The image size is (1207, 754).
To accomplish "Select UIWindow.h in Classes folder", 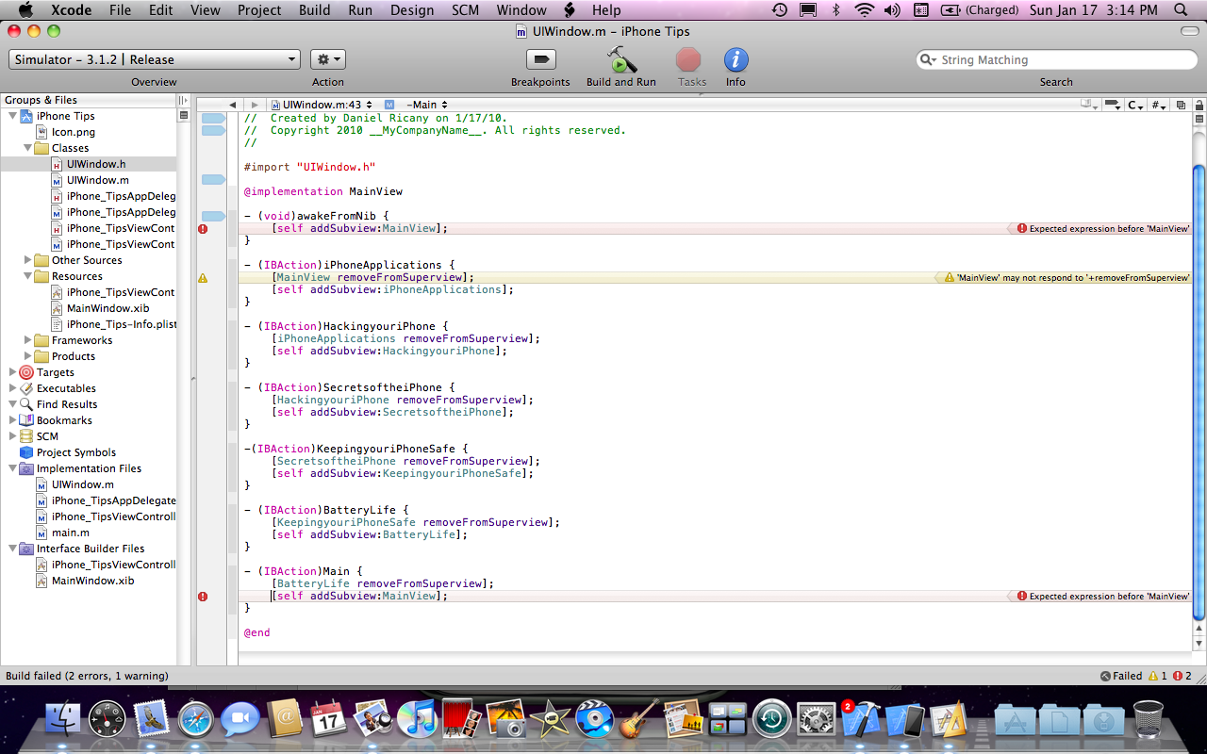I will (96, 164).
